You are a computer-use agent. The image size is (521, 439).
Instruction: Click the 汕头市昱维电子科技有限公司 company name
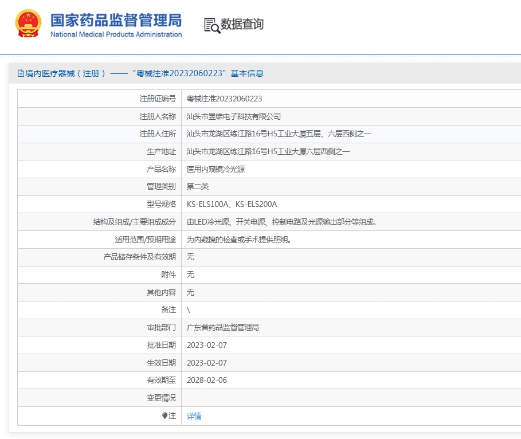(241, 116)
